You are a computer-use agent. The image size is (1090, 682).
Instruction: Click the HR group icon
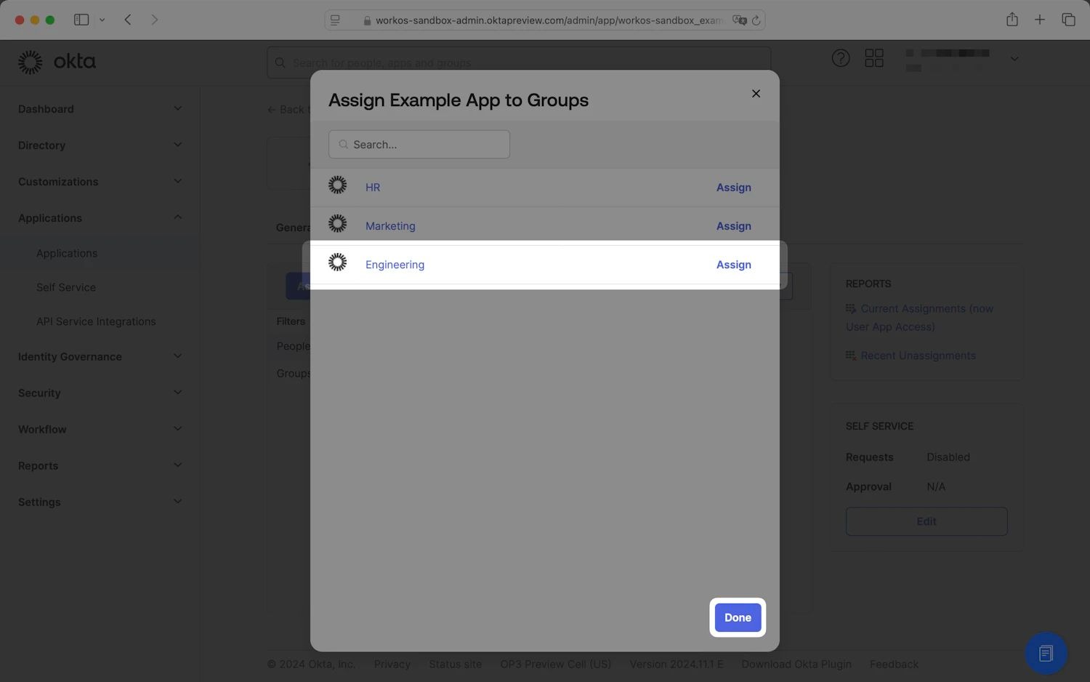point(337,185)
